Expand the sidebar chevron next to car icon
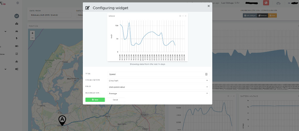 click(5, 31)
